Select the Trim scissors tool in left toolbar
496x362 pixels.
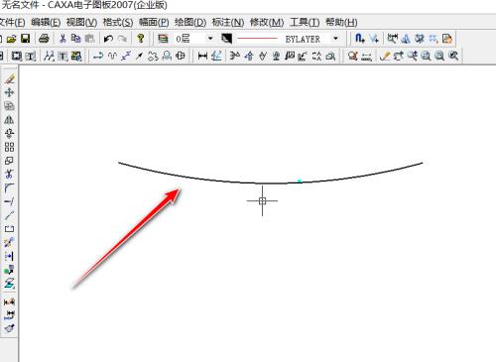[9, 174]
